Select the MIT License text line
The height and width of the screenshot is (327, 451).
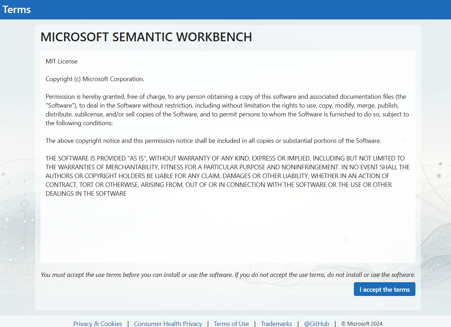[x=62, y=61]
